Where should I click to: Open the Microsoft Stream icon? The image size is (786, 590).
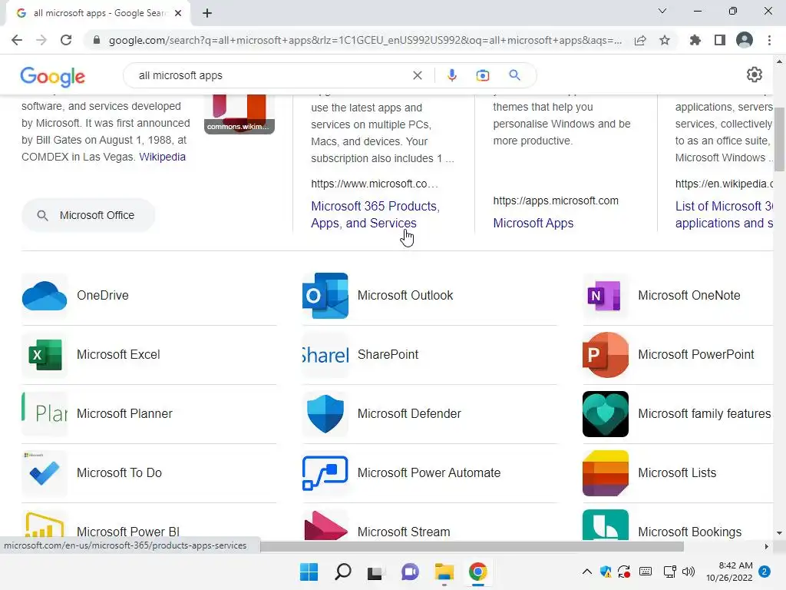[325, 525]
